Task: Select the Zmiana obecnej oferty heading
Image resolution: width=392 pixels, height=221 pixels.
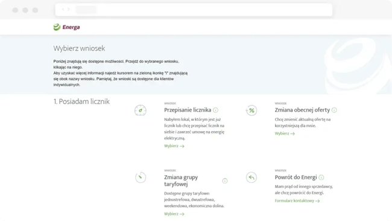Action: pos(302,110)
